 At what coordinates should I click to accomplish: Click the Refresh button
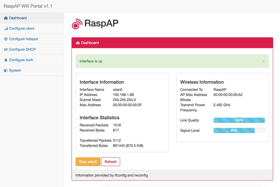111,162
